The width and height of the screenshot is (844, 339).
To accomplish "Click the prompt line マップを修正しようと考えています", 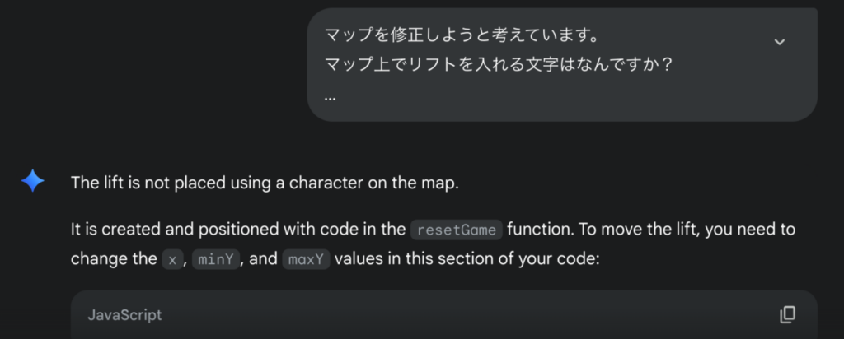I will pyautogui.click(x=462, y=36).
